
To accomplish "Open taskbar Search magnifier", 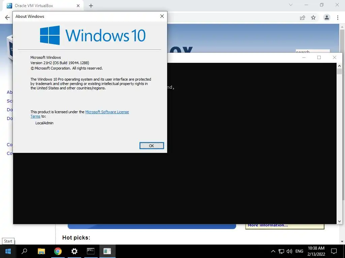I will [24, 251].
